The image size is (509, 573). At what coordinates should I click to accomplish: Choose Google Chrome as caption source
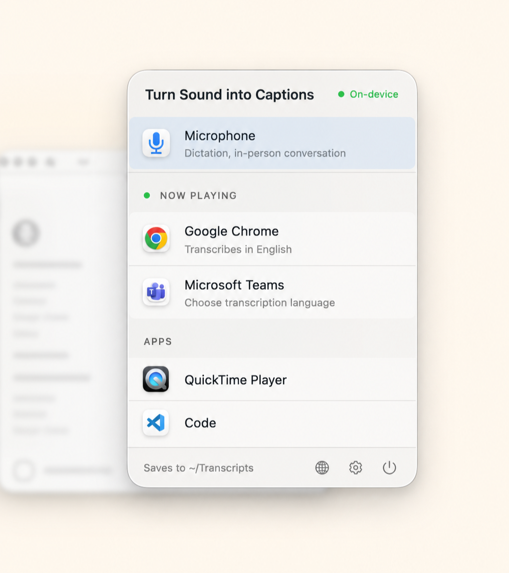(272, 239)
